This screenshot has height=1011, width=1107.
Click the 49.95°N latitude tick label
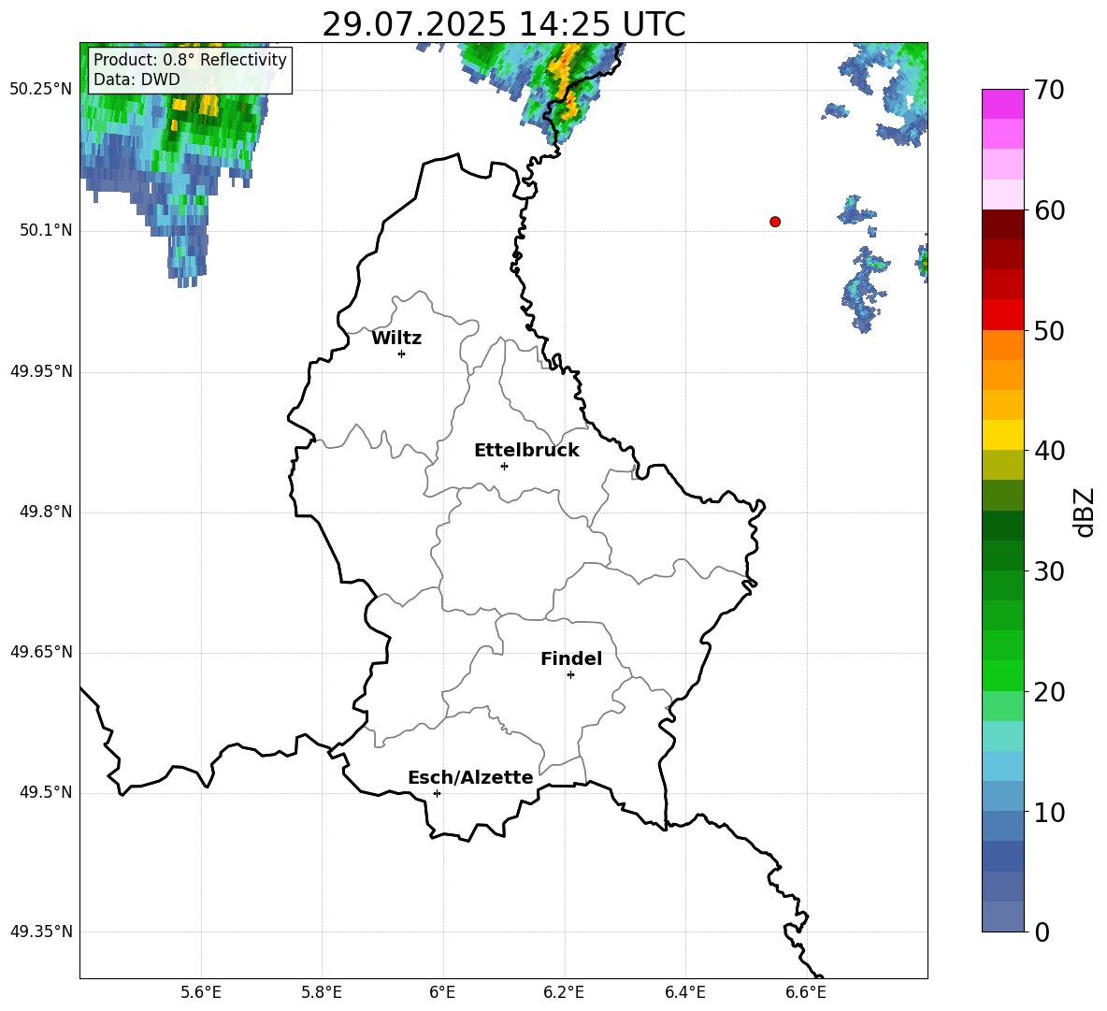tap(41, 371)
